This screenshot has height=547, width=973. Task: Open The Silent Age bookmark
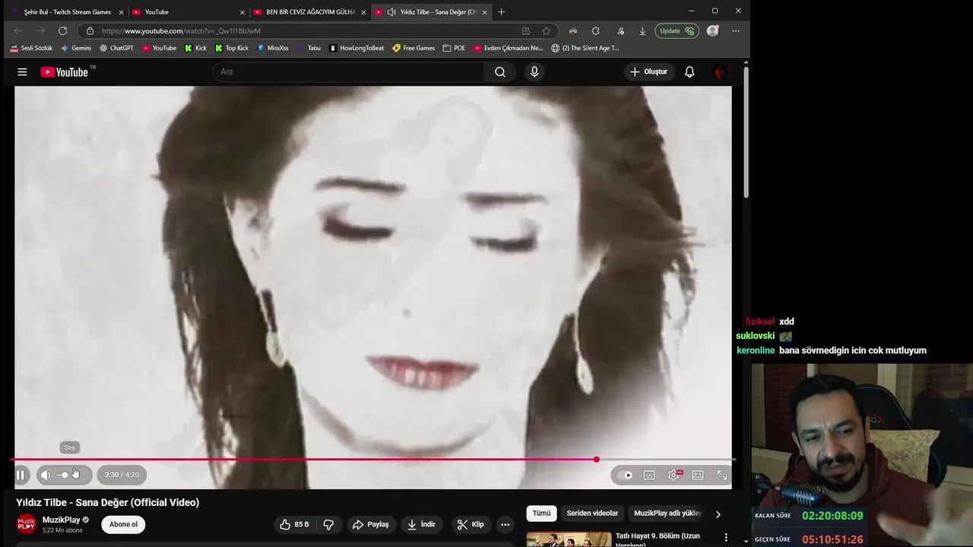(585, 48)
